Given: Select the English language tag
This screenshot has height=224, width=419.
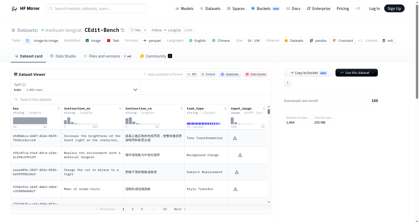Looking at the screenshot, I should [197, 41].
